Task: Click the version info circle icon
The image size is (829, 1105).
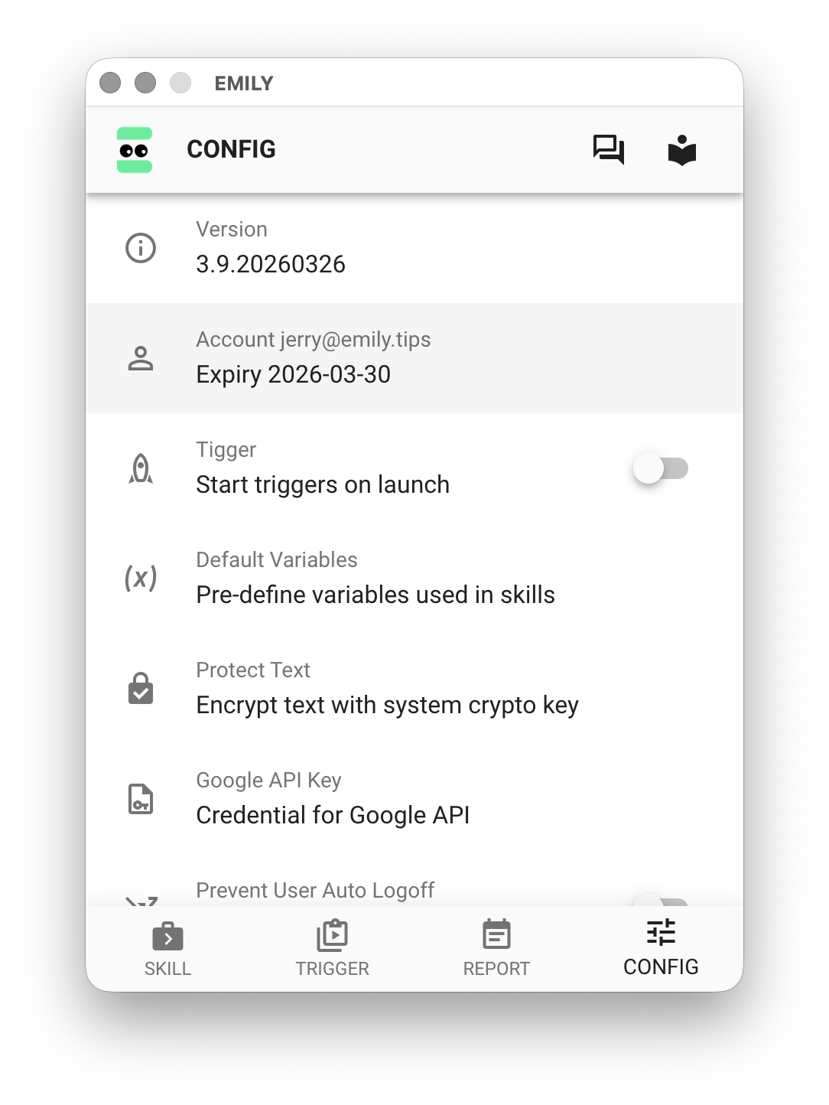Action: click(141, 248)
